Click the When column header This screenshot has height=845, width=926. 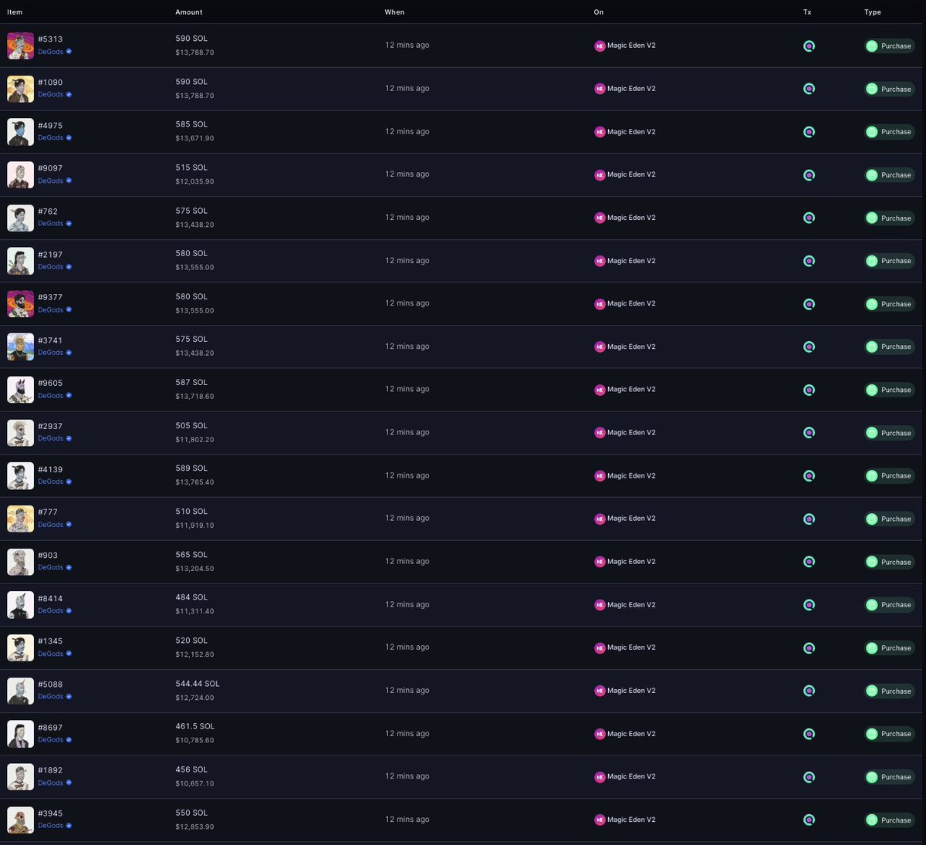tap(394, 12)
